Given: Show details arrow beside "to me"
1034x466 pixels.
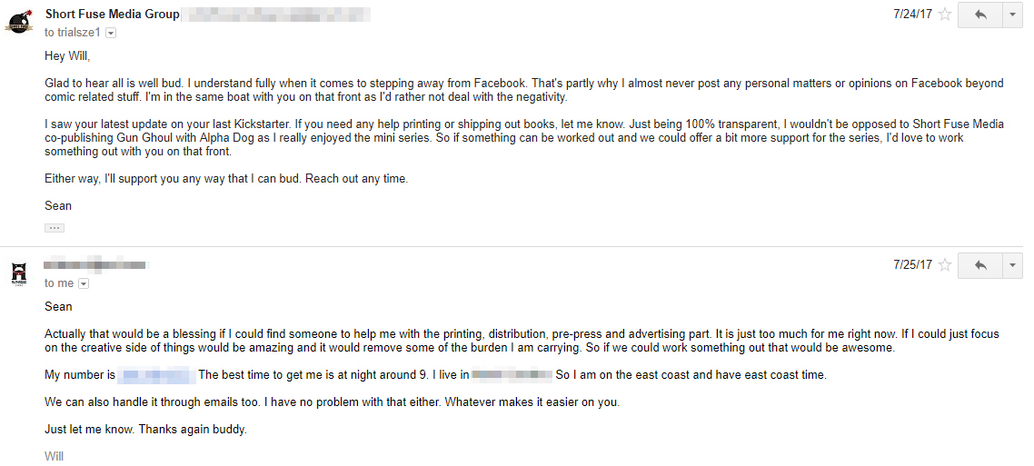Looking at the screenshot, I should pos(84,283).
